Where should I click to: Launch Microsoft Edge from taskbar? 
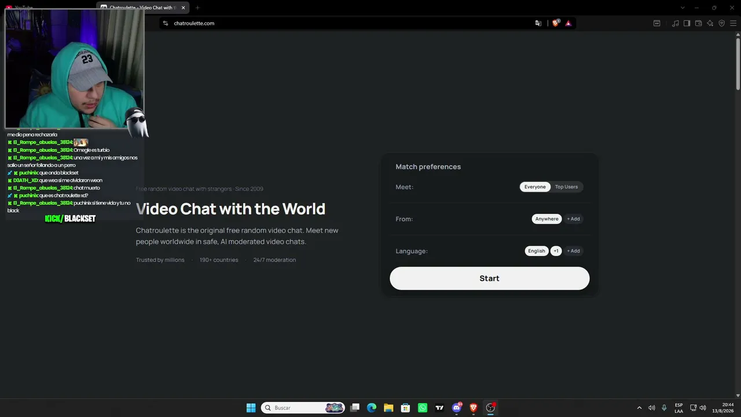point(372,408)
